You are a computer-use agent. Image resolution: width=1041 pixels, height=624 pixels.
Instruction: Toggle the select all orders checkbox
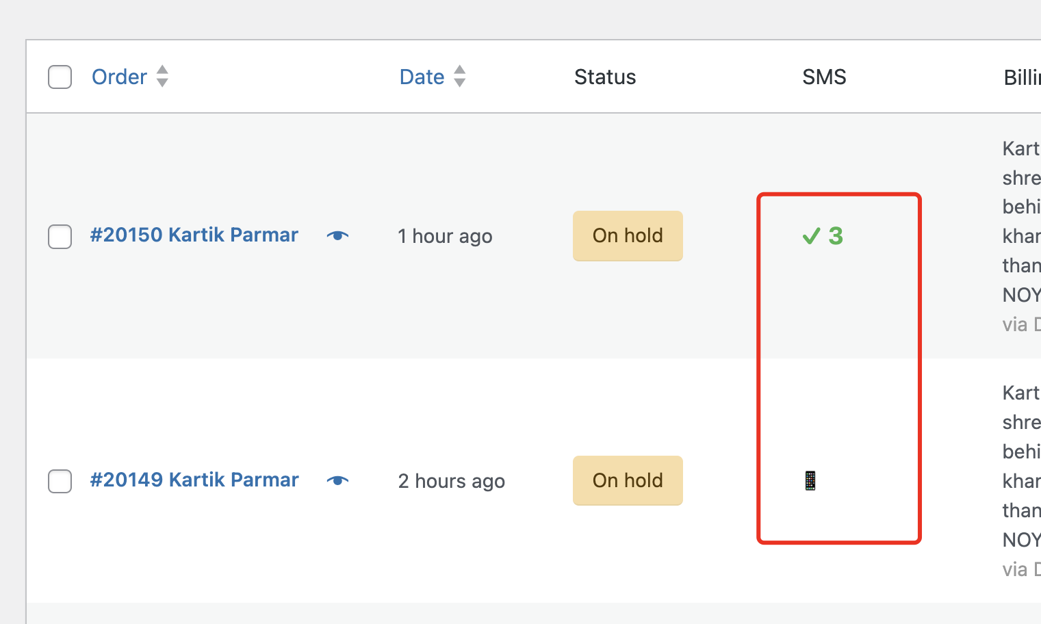(60, 77)
